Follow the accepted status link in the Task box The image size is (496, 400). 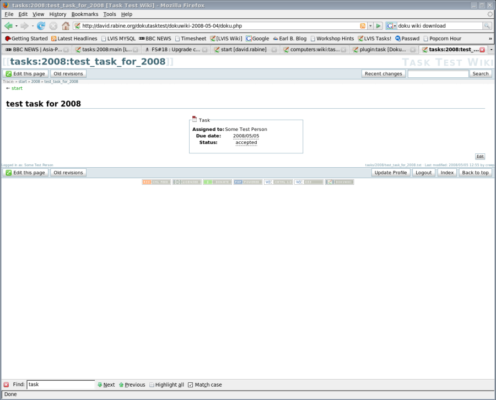click(x=246, y=142)
